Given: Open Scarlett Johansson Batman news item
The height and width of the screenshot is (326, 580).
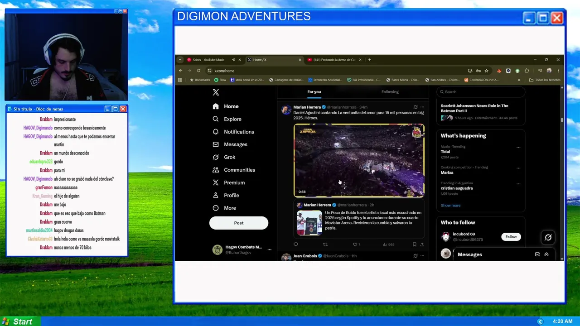Looking at the screenshot, I should pos(480,112).
